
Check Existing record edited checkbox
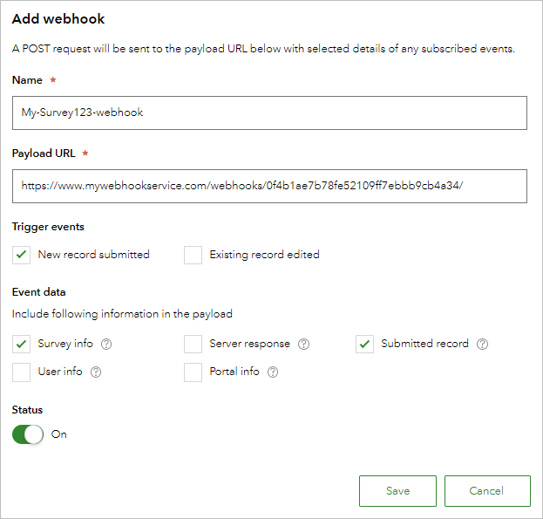[193, 255]
